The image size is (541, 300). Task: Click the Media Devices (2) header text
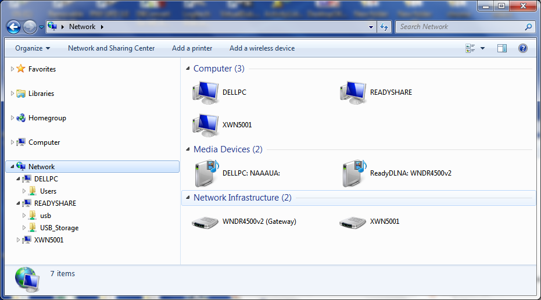tap(228, 149)
